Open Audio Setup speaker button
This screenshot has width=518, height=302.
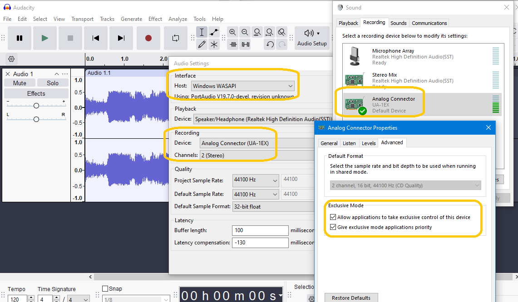click(x=312, y=38)
